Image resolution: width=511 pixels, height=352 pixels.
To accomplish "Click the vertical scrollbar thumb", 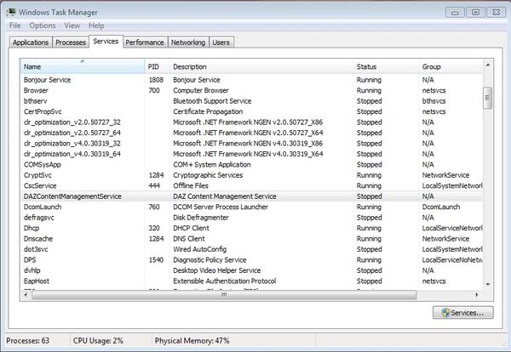I will 487,98.
